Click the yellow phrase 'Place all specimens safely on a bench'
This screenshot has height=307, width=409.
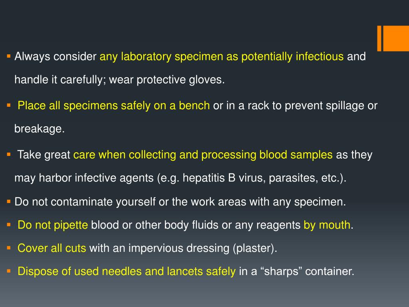pos(113,106)
